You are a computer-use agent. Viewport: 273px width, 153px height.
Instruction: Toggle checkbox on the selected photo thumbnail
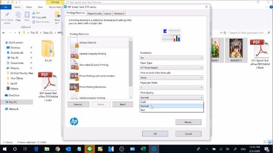pyautogui.click(x=227, y=40)
